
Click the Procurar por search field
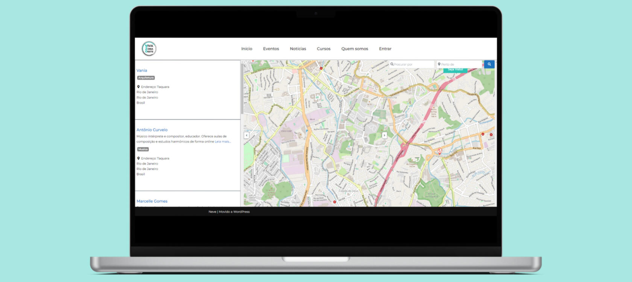pos(412,64)
